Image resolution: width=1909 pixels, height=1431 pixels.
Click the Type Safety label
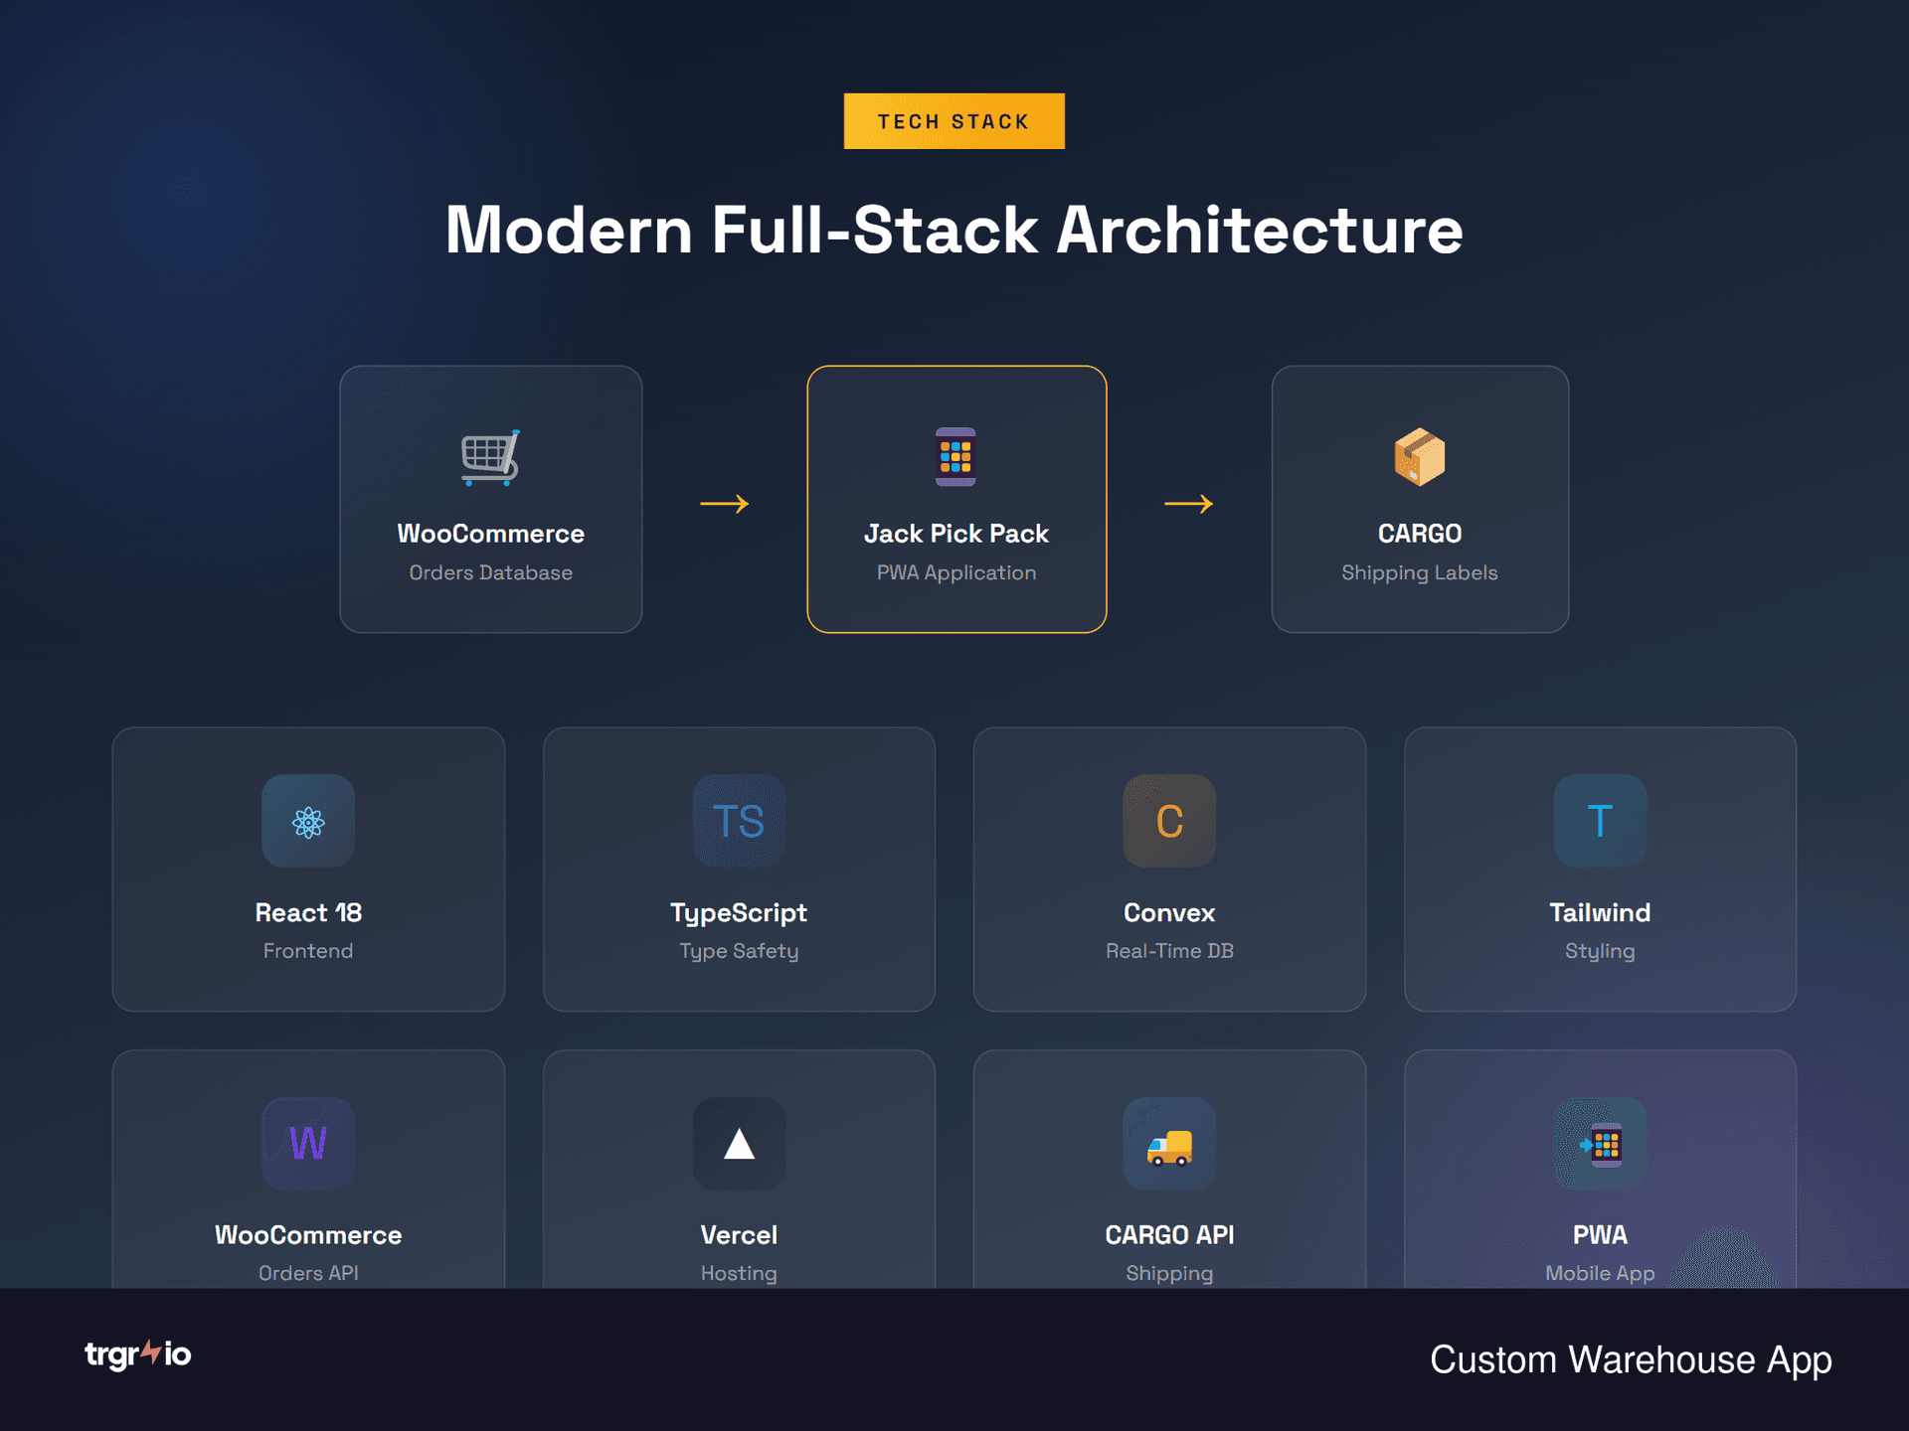(739, 952)
